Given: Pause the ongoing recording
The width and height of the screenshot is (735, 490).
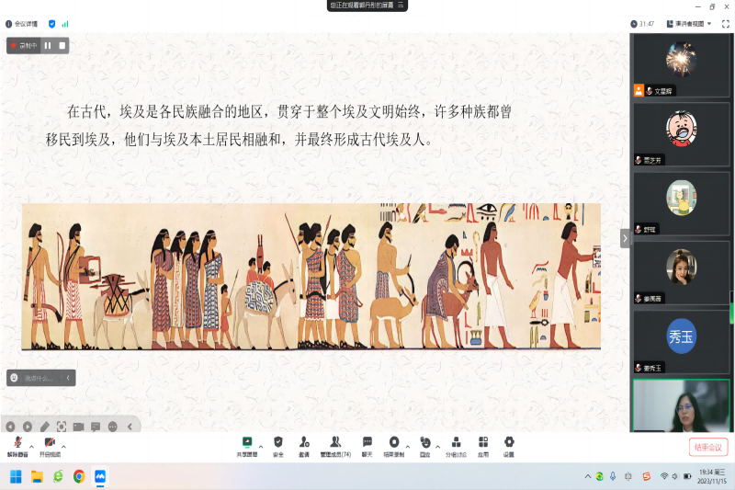Looking at the screenshot, I should 48,45.
